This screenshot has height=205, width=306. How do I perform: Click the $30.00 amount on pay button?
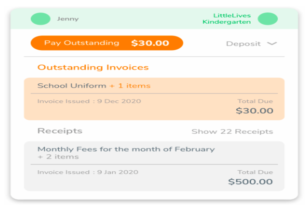[150, 43]
